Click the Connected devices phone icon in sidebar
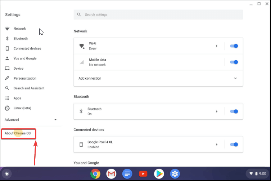 tap(7, 49)
